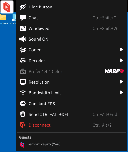Viewport: 128px width, 152px height.
Task: Open Chat from the overlay menu
Action: (x=72, y=18)
